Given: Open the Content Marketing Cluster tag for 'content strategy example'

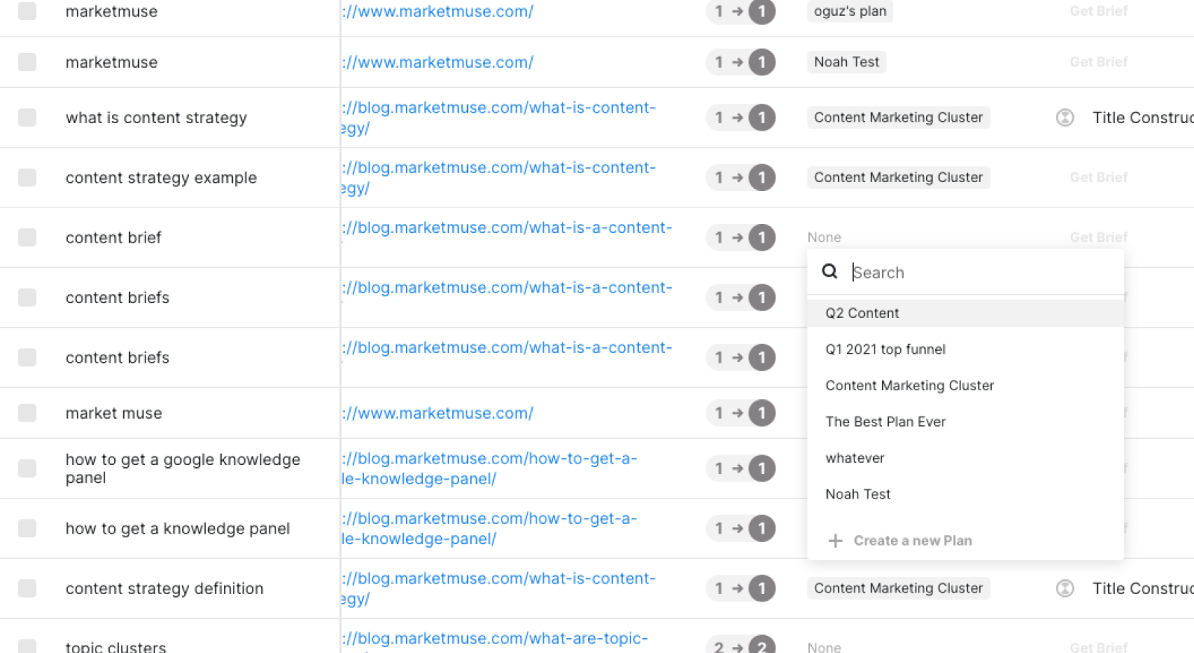Looking at the screenshot, I should 898,177.
